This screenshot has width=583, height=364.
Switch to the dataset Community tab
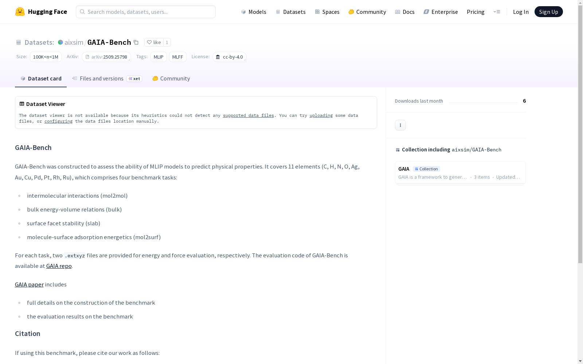click(171, 79)
